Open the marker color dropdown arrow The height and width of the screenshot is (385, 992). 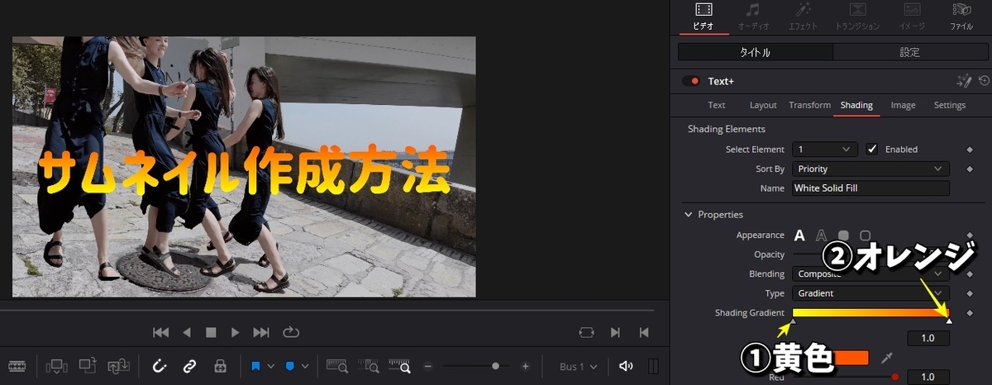(x=306, y=366)
